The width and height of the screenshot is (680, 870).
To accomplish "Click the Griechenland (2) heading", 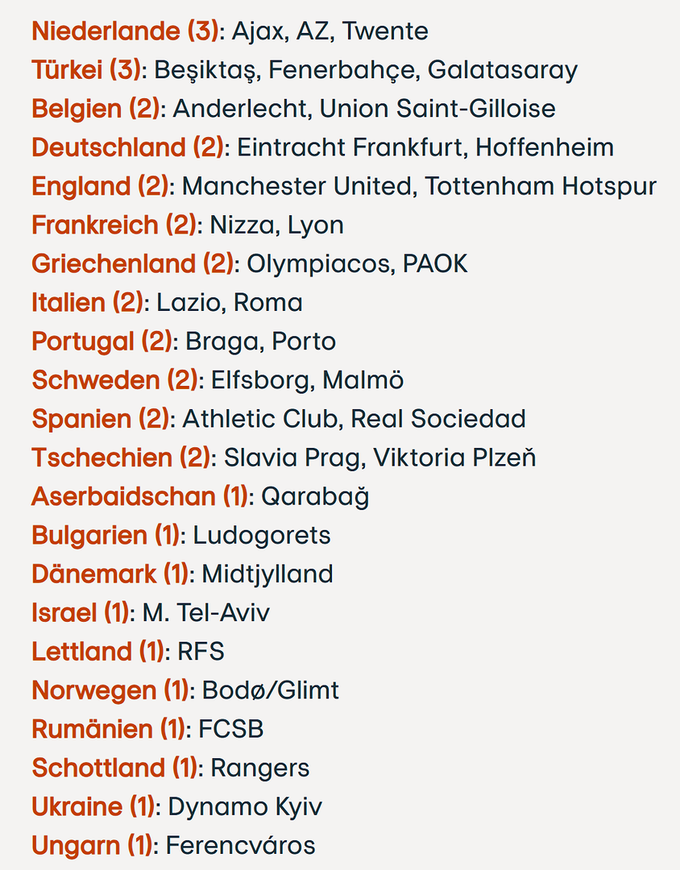I will tap(133, 263).
